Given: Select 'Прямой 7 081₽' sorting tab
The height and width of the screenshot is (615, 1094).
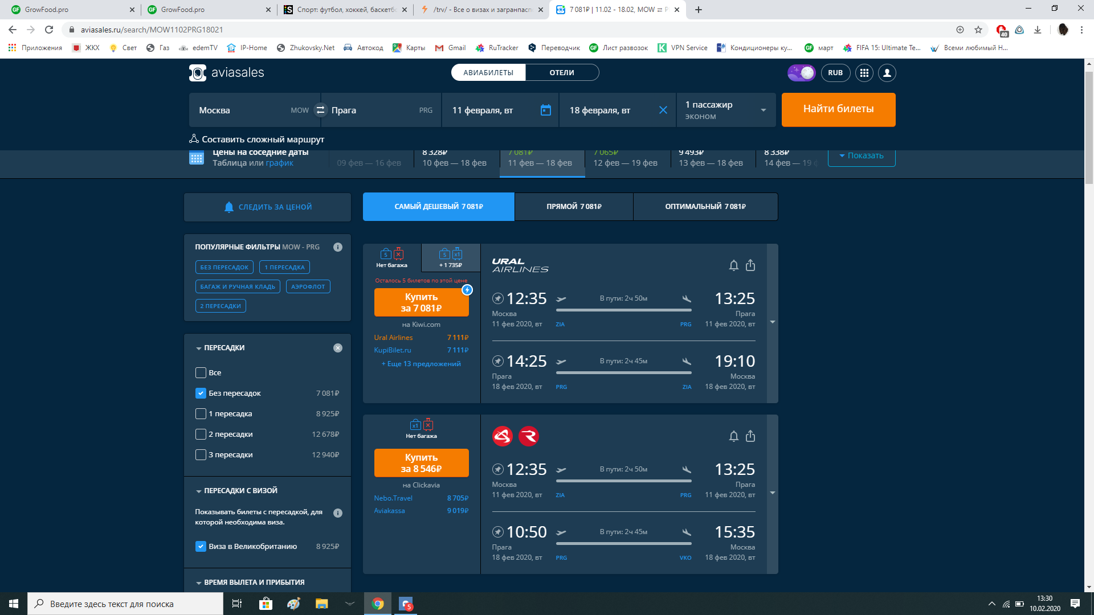Looking at the screenshot, I should pos(573,207).
